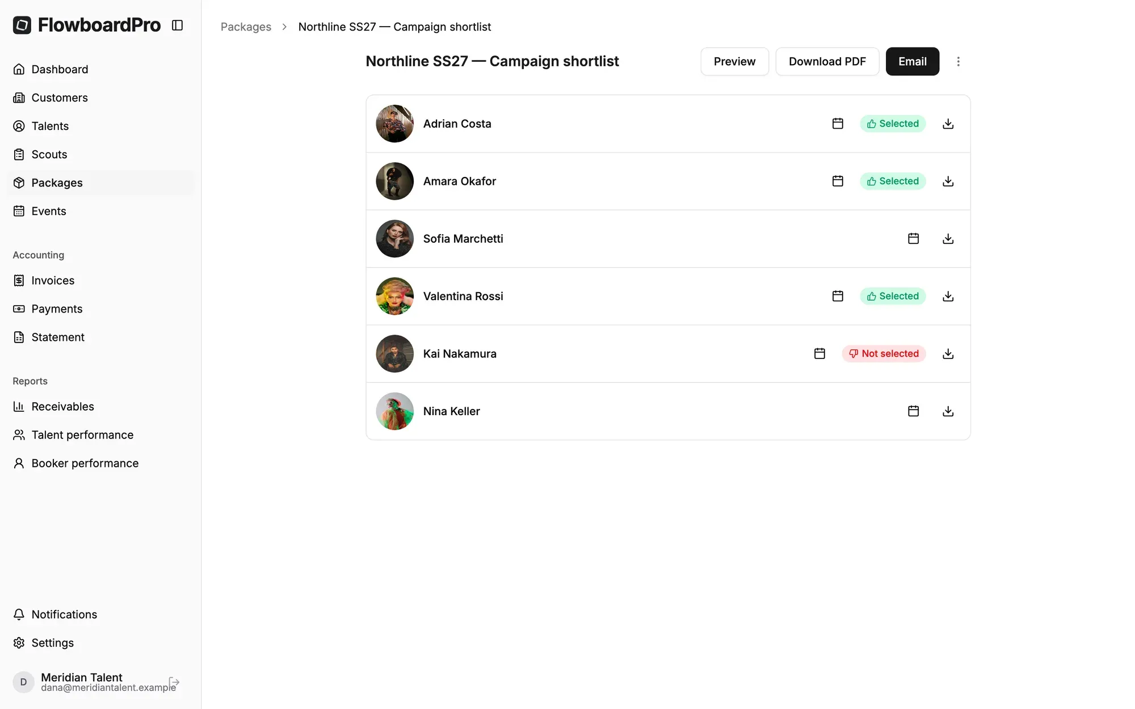This screenshot has height=709, width=1135.
Task: Click Amara Okafor's profile photo
Action: (394, 181)
